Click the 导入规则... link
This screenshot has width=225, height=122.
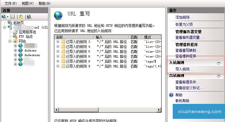[x=184, y=69]
